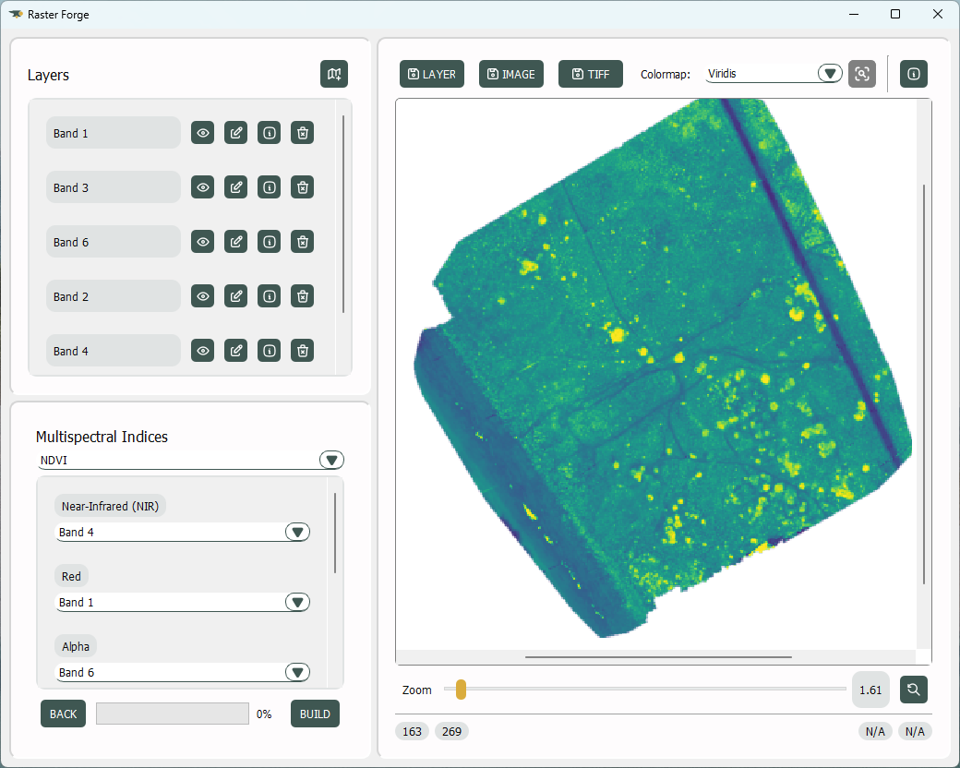Click the zoom reset magnifier icon
960x768 pixels.
(x=914, y=690)
